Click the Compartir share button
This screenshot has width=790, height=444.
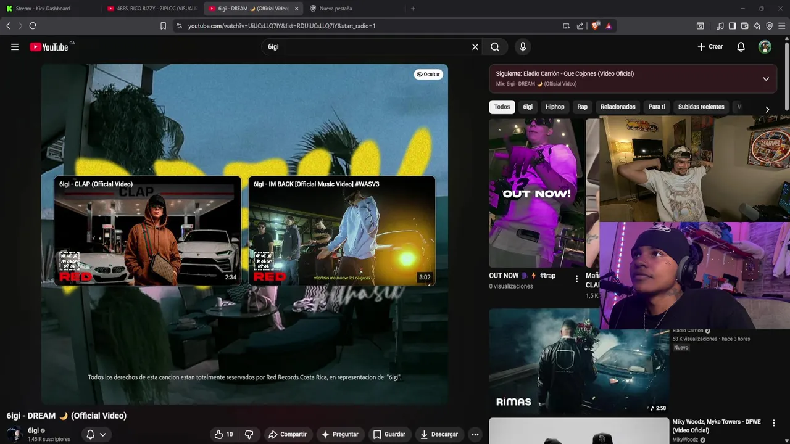[288, 434]
